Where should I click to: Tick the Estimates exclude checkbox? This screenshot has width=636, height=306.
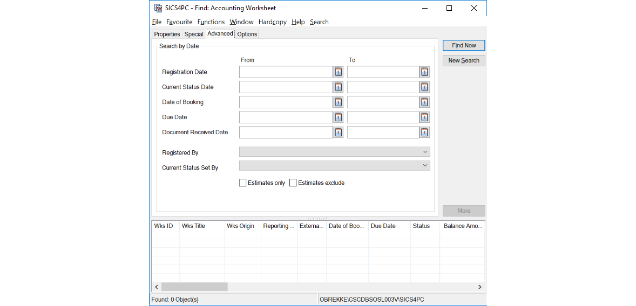click(293, 183)
